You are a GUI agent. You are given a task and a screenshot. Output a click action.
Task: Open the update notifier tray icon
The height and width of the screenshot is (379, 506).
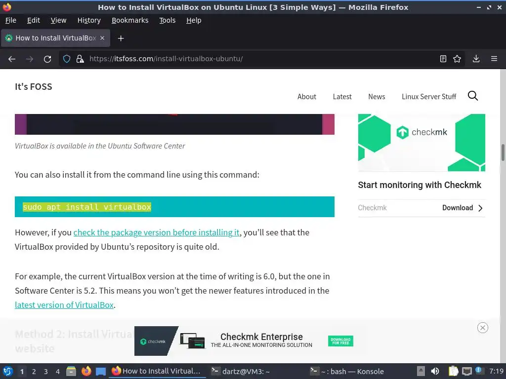point(478,371)
